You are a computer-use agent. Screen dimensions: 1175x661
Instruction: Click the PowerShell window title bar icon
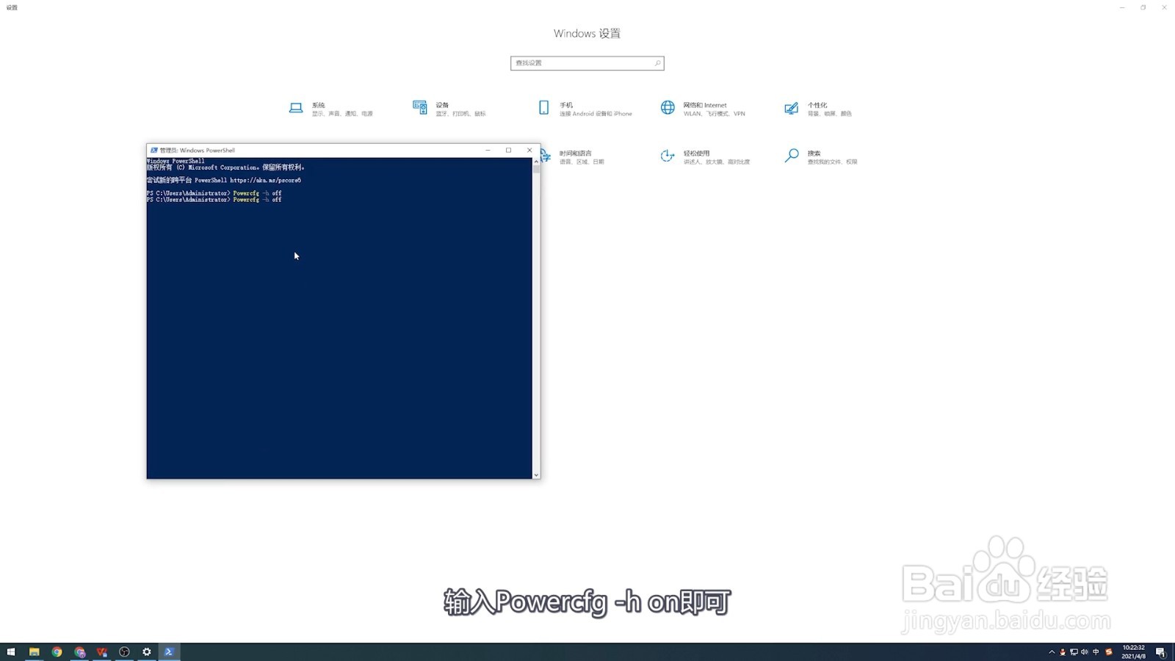pyautogui.click(x=153, y=150)
